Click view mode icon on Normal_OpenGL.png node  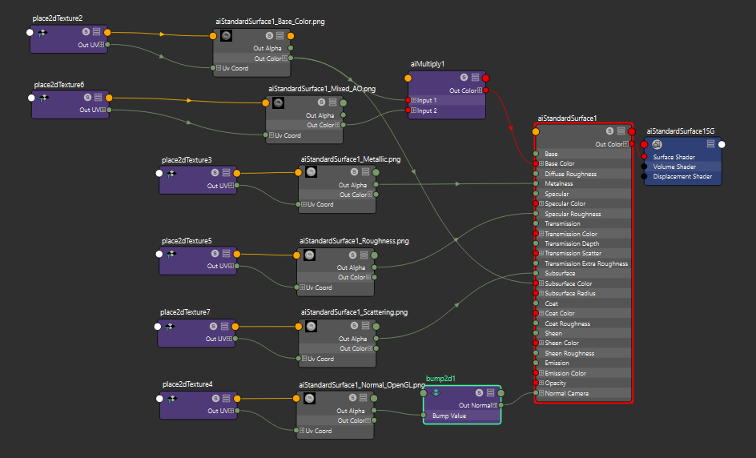[364, 398]
